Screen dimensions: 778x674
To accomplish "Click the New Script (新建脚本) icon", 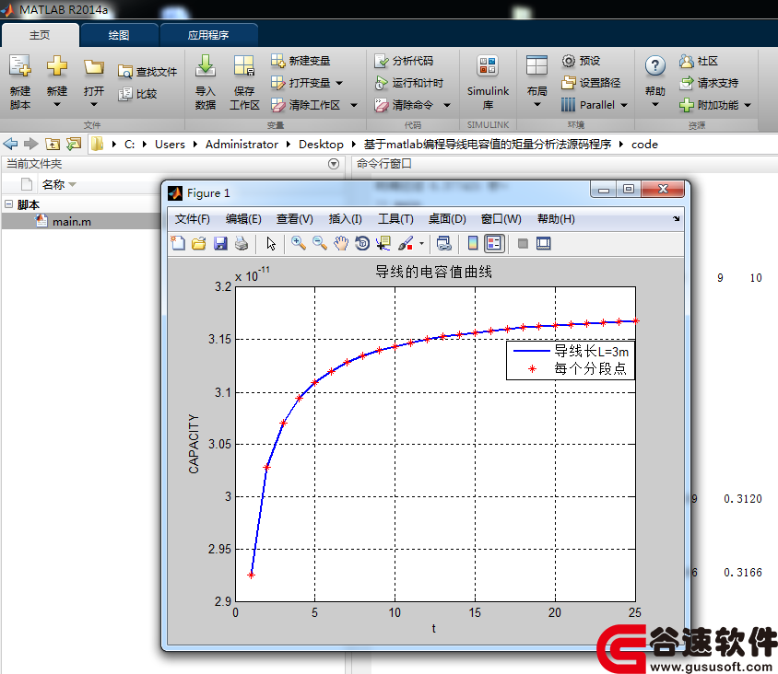I will (20, 66).
